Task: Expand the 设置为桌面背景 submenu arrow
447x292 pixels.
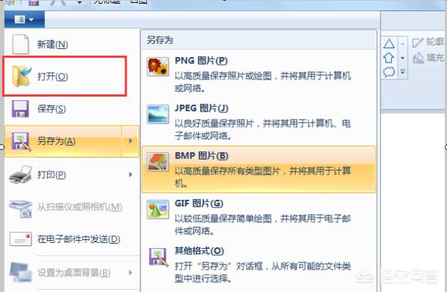Action: tap(130, 273)
